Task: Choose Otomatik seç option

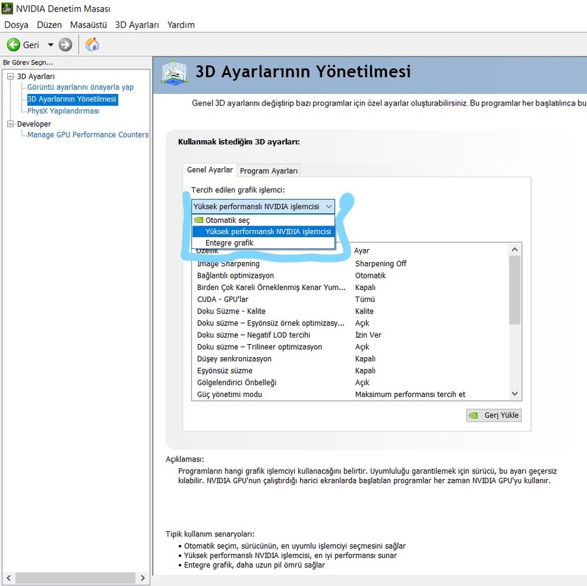Action: click(x=263, y=220)
